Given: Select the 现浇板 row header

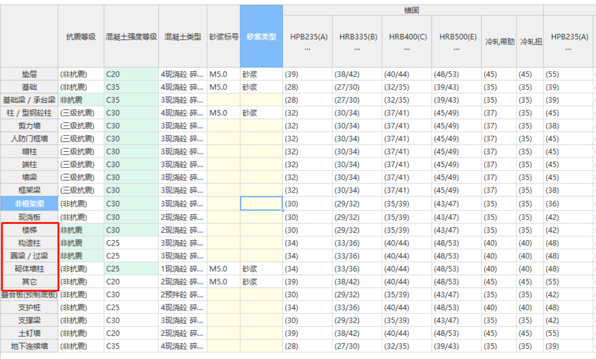Looking at the screenshot, I should [x=29, y=217].
